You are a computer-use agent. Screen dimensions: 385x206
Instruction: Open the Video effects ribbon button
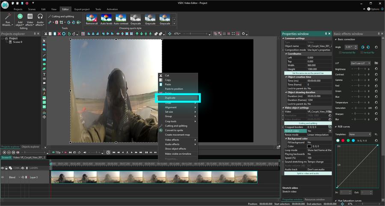pos(30,20)
